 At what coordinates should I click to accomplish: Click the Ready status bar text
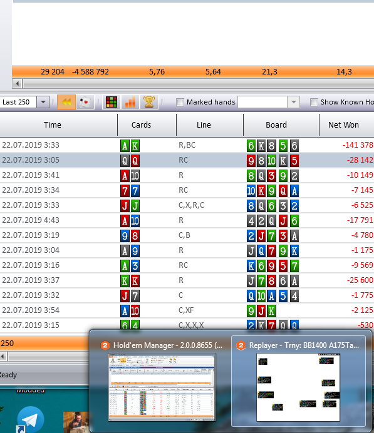click(x=8, y=375)
